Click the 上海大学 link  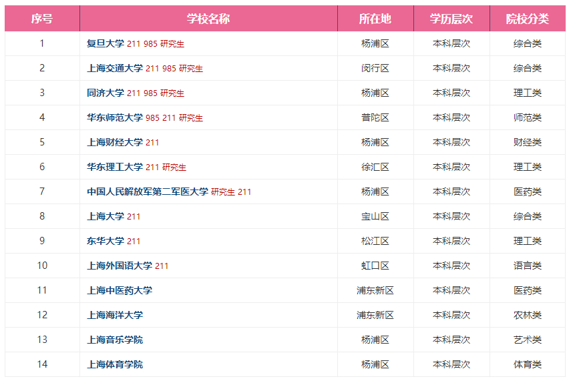click(x=105, y=216)
